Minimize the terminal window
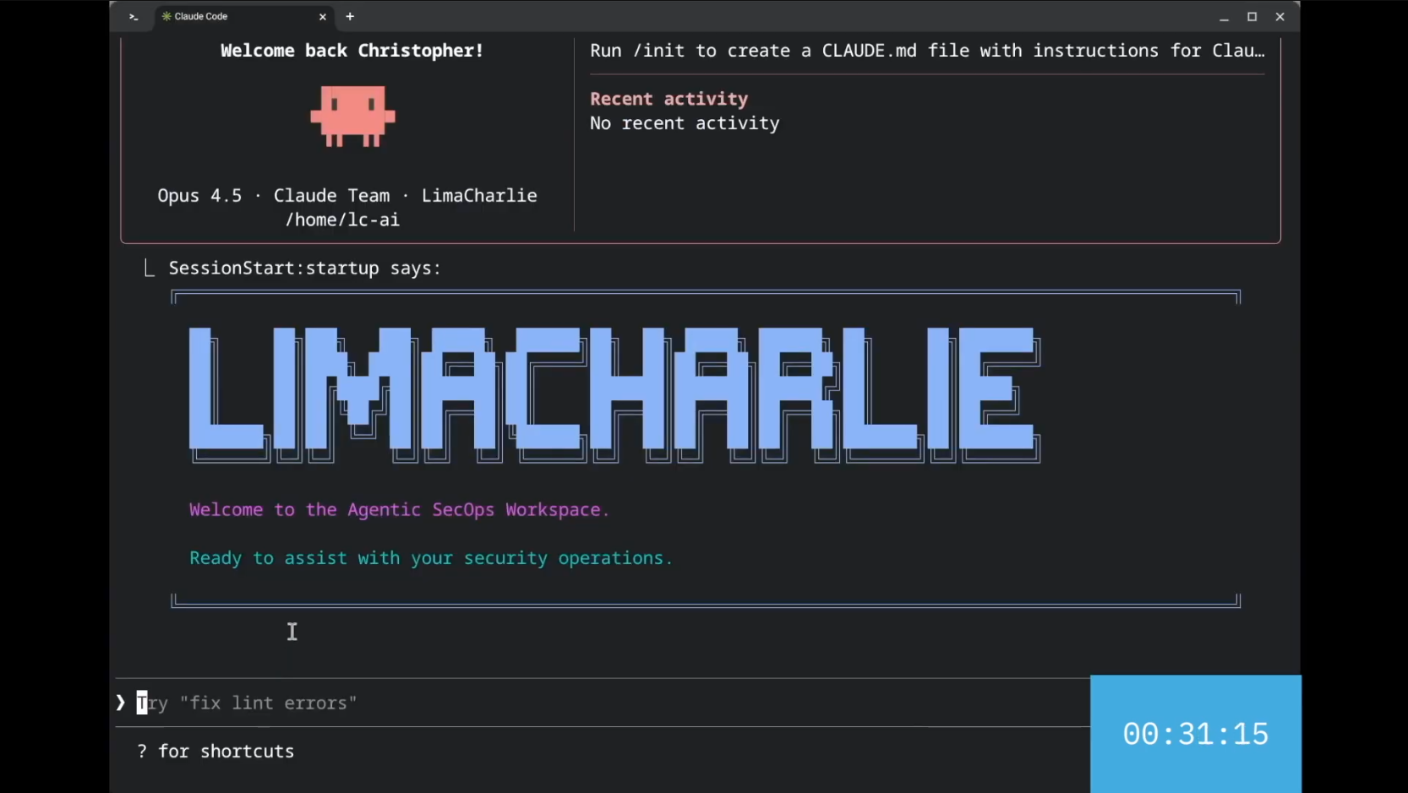The width and height of the screenshot is (1408, 793). pos(1224,17)
